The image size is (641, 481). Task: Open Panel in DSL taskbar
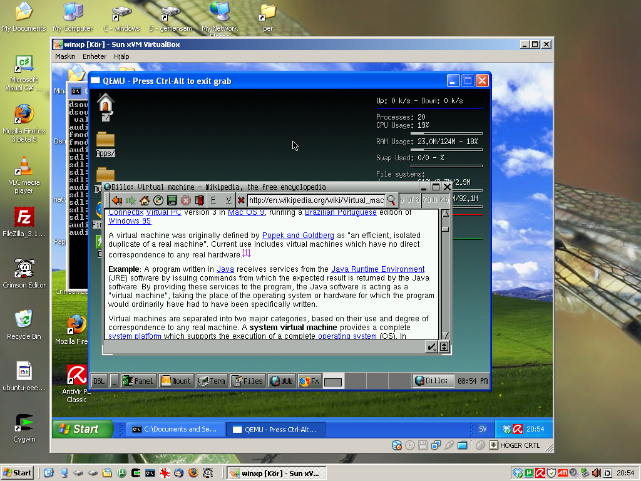(138, 381)
